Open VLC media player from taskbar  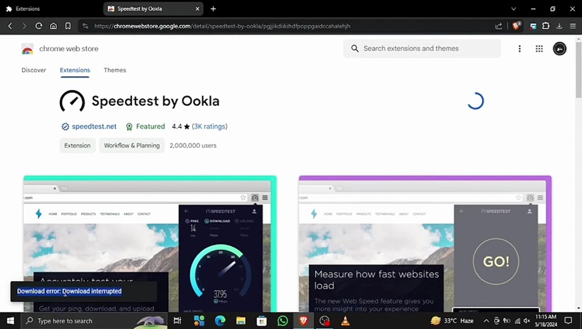tap(345, 321)
